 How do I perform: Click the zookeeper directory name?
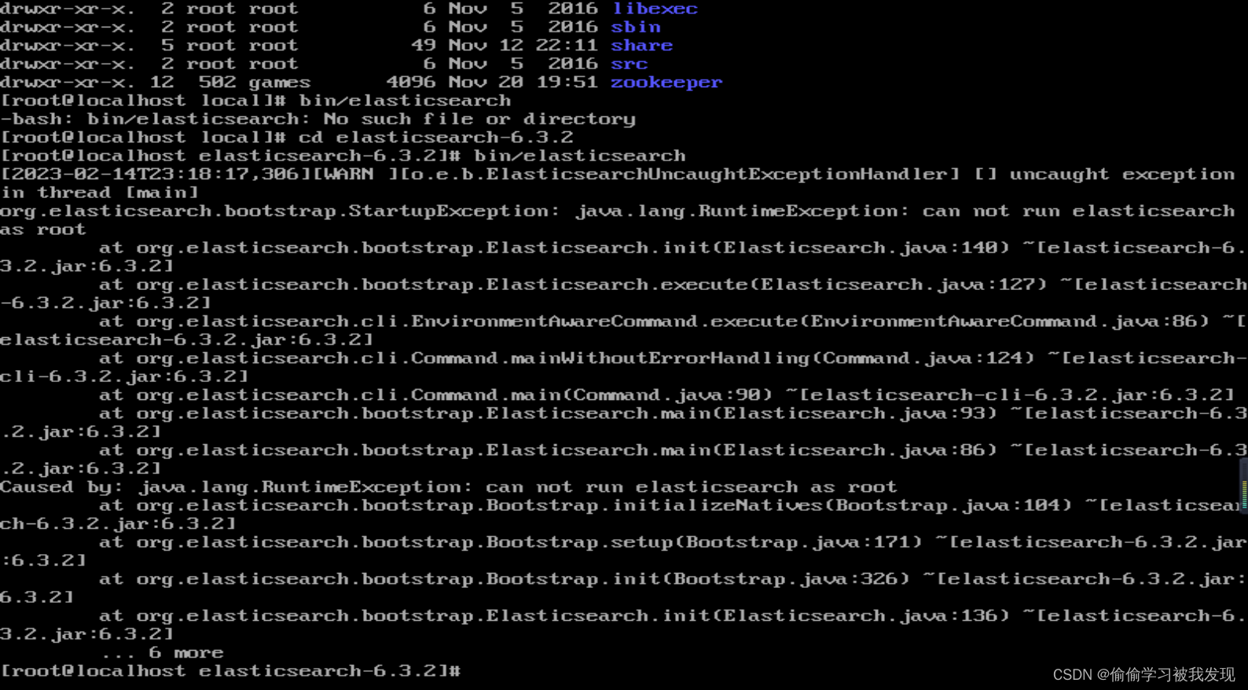pos(666,83)
